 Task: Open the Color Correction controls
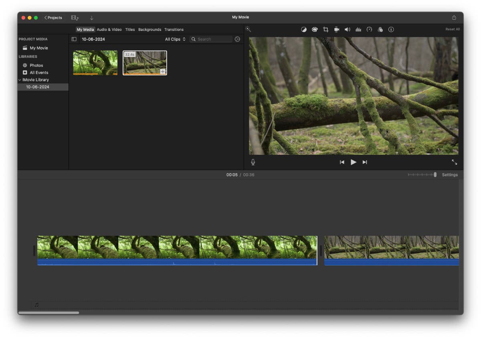315,29
